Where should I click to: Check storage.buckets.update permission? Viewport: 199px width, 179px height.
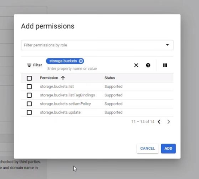tap(29, 112)
